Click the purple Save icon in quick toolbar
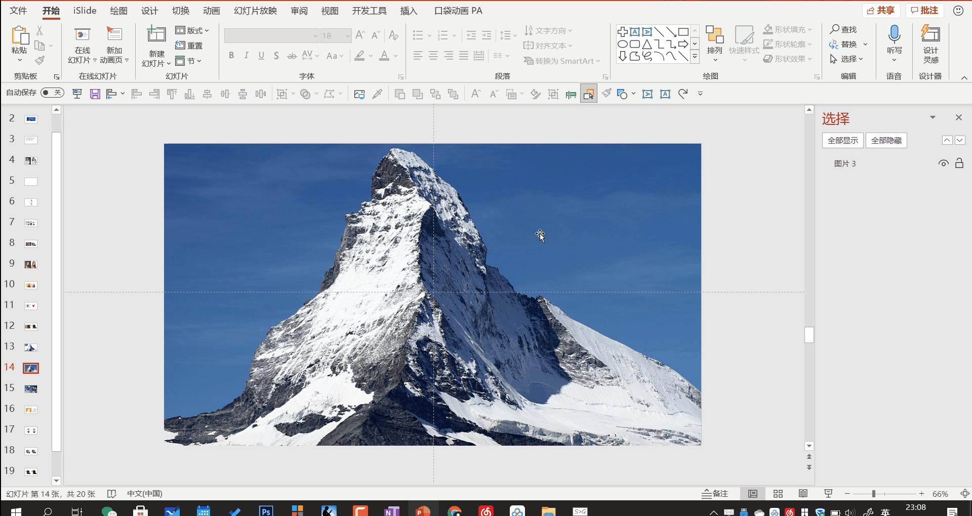Screen dimensions: 972x516 [95, 94]
